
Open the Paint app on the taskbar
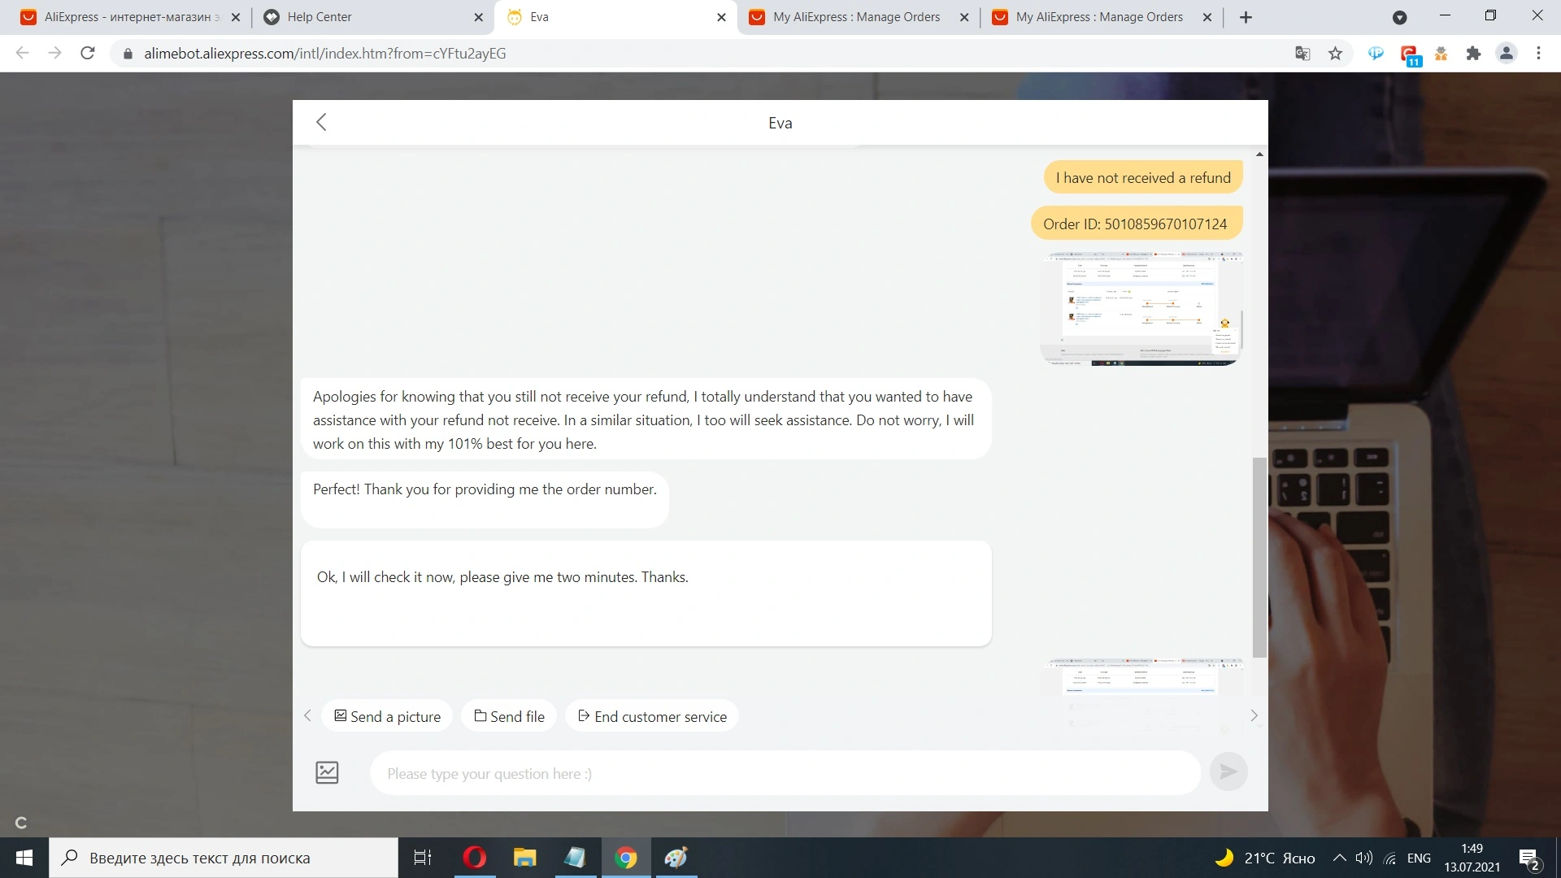pyautogui.click(x=676, y=858)
